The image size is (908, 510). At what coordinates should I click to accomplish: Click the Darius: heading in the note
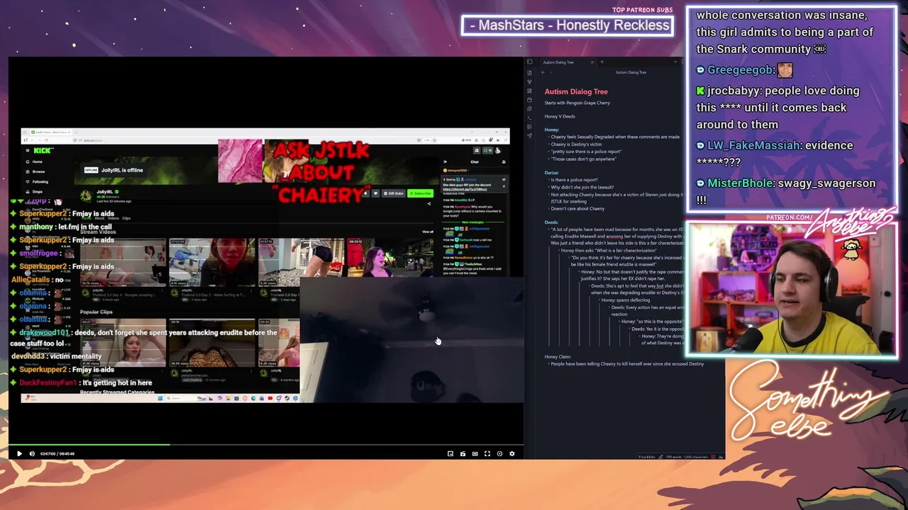coord(552,173)
